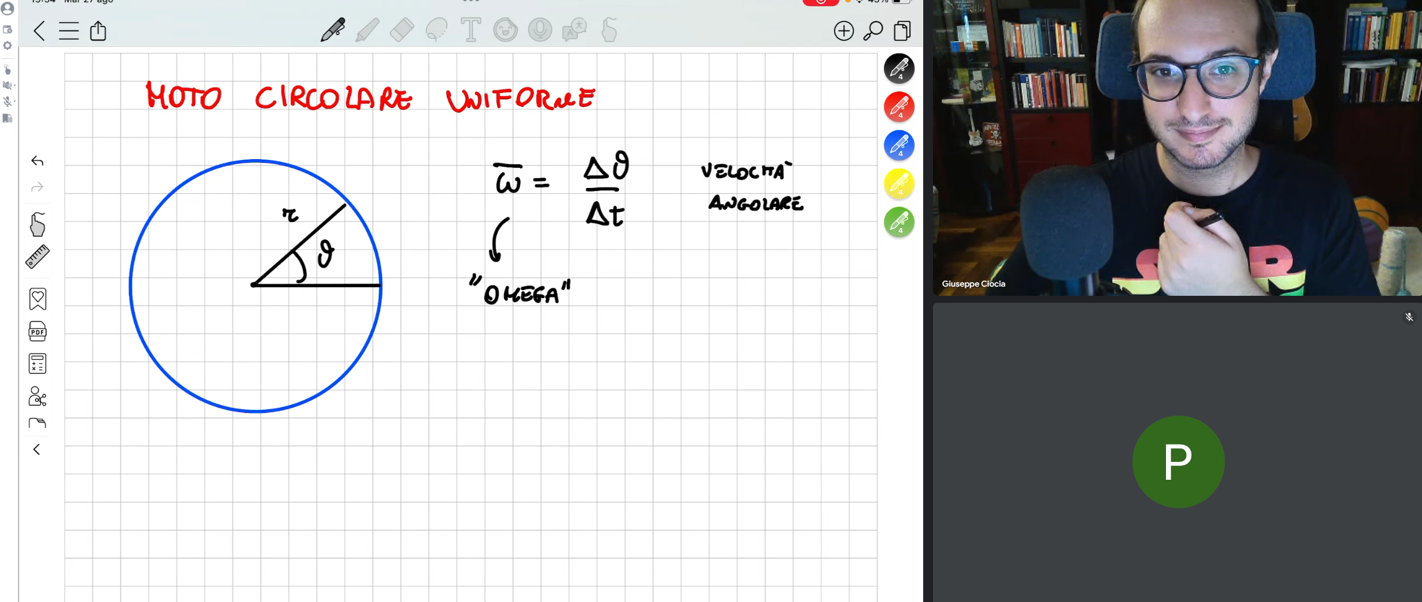
Task: Expand dropdown arrow beside microphone icon
Action: coord(14,101)
